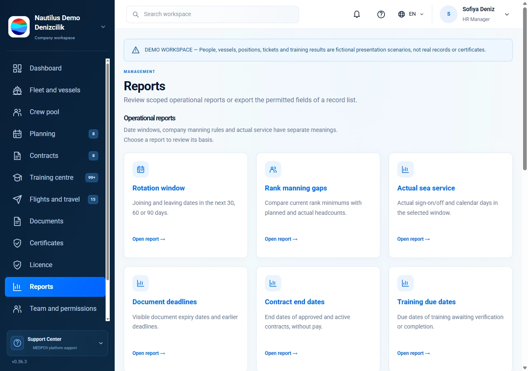Click the Actual sea service chart icon
This screenshot has width=528, height=371.
click(405, 169)
